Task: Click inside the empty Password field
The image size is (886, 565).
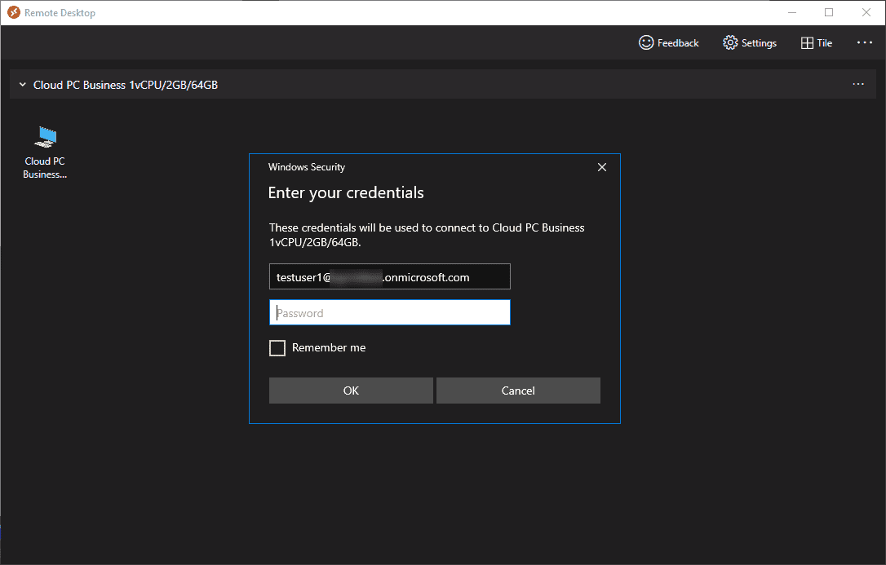Action: (x=389, y=312)
